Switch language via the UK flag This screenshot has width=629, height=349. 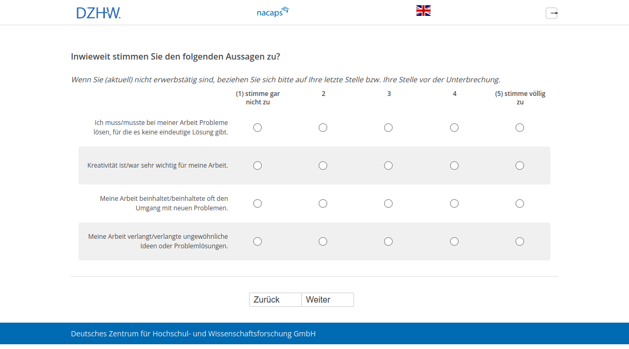click(423, 11)
